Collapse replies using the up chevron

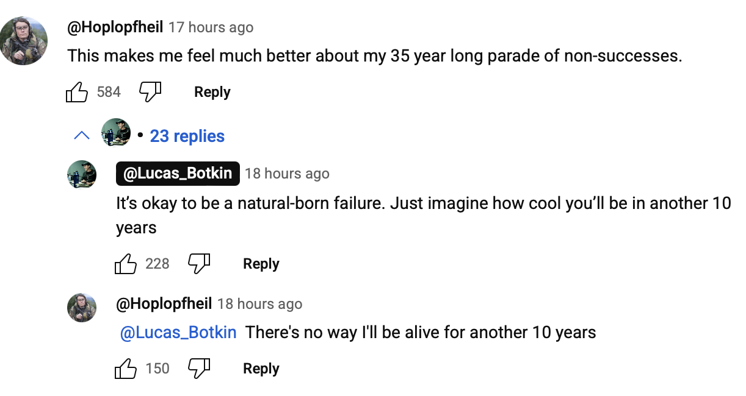pos(81,136)
